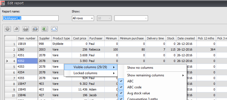Export report to Excel icon
This screenshot has width=227, height=100.
click(45, 29)
